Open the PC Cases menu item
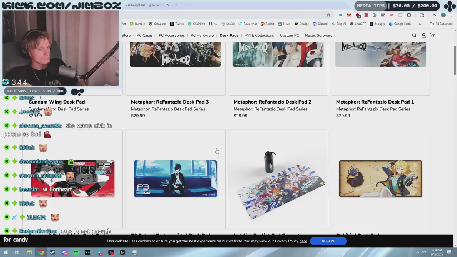This screenshot has width=457, height=257. point(145,35)
